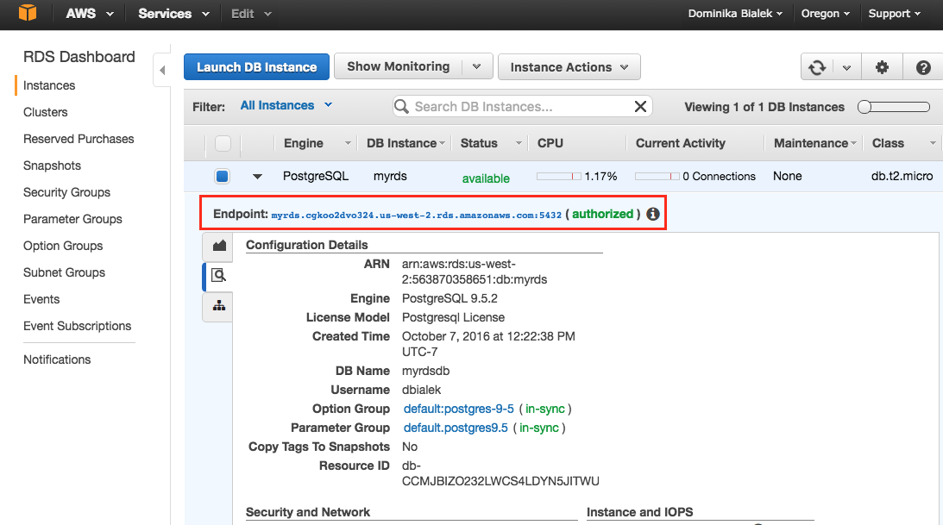The width and height of the screenshot is (943, 525).
Task: Open the RDS Dashboard heading link
Action: click(x=79, y=56)
